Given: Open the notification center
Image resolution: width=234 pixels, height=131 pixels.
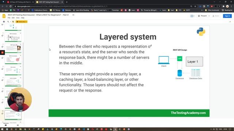Looking at the screenshot, I should pos(230,129).
